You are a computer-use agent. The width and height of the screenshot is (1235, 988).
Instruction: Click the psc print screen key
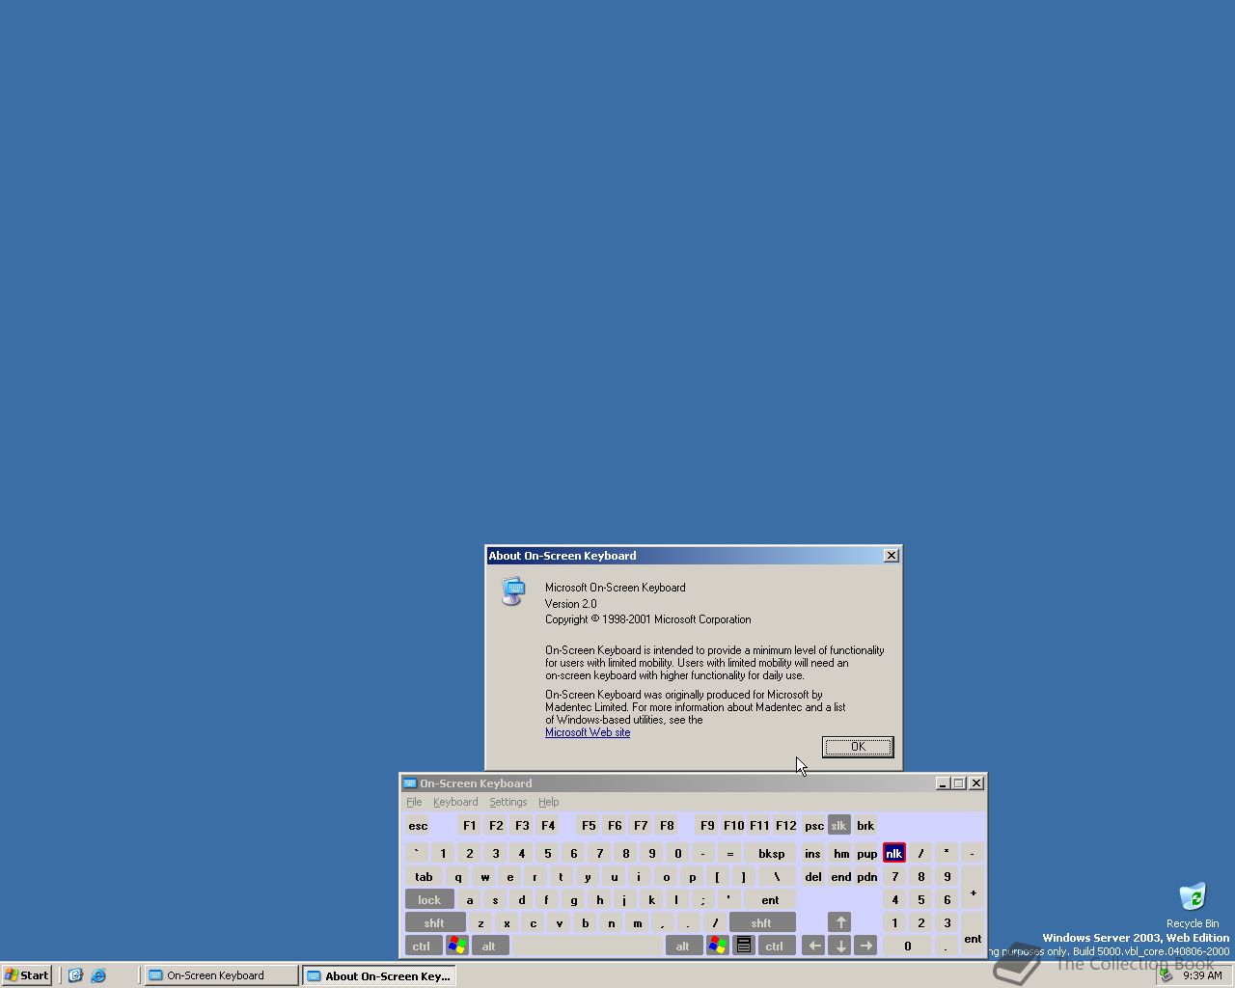pyautogui.click(x=814, y=826)
